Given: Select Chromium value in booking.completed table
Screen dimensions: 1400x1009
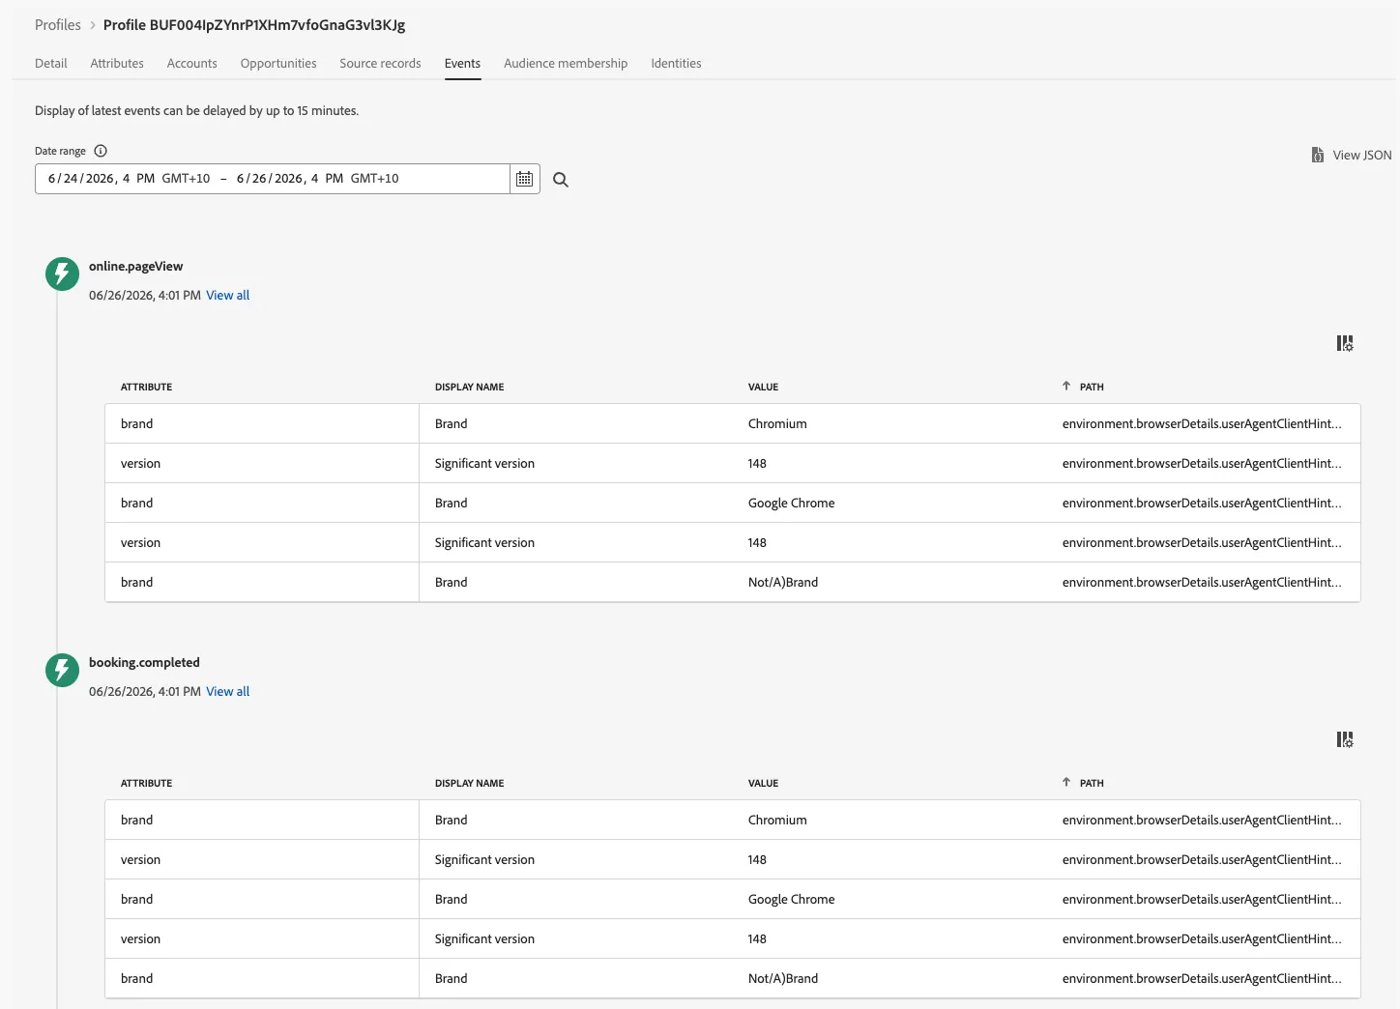Looking at the screenshot, I should coord(777,820).
